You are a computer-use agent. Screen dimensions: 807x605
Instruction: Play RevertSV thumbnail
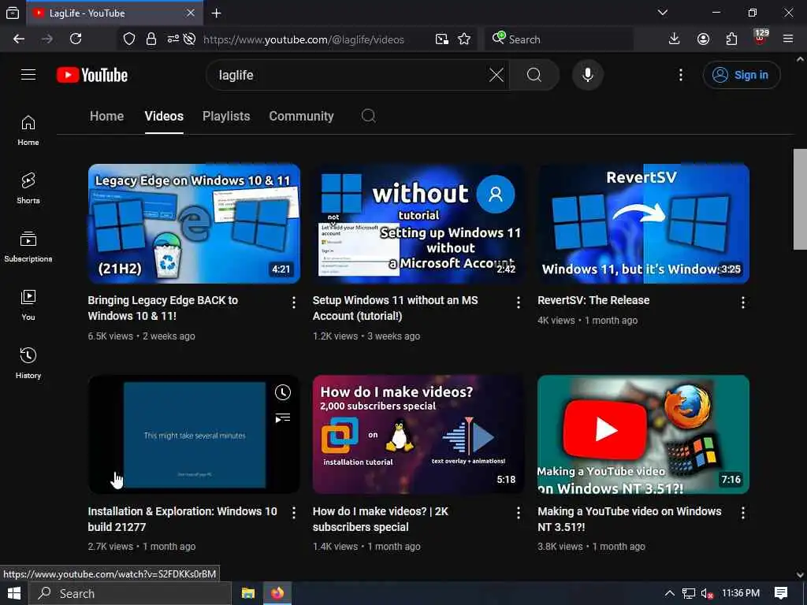click(643, 224)
